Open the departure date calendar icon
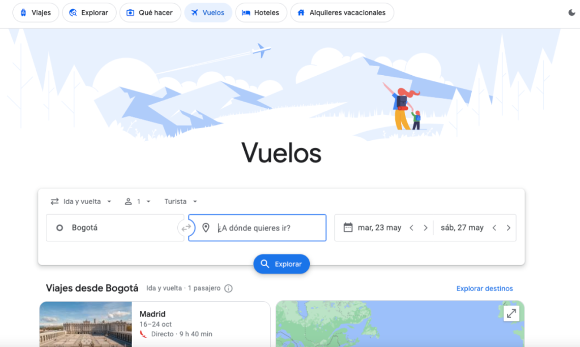This screenshot has height=347, width=580. click(348, 227)
